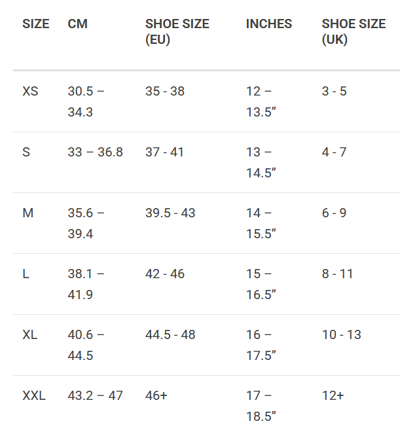The image size is (400, 430).
Task: Select the L size row label
Action: pyautogui.click(x=26, y=274)
